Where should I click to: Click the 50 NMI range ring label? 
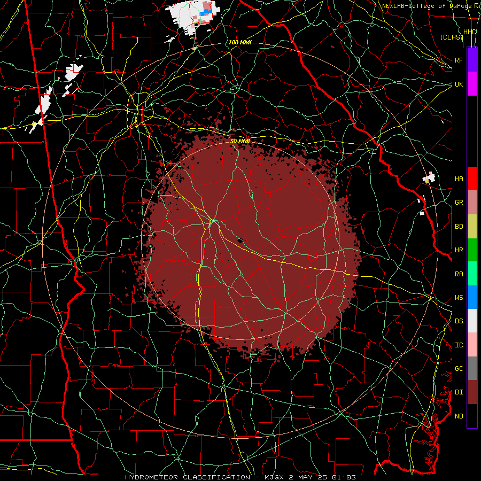pos(240,141)
